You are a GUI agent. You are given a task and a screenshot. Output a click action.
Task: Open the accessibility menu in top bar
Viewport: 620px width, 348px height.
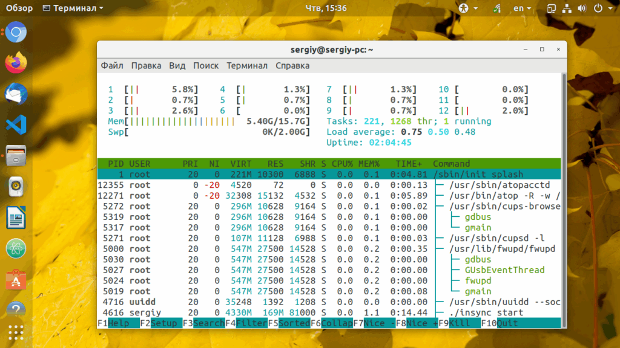(x=468, y=8)
